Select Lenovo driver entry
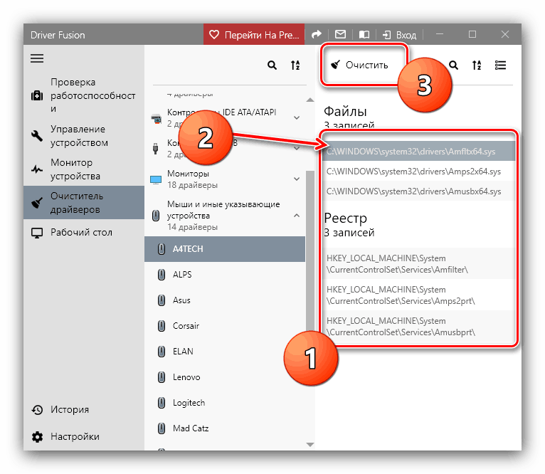Image resolution: width=545 pixels, height=474 pixels. point(225,377)
